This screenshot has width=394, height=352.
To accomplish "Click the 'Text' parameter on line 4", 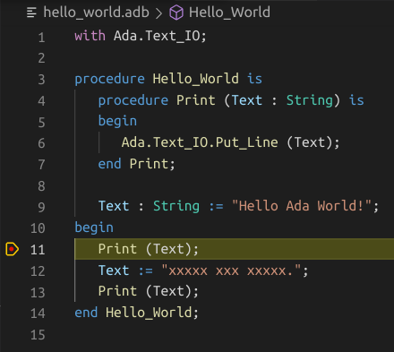I will 247,100.
